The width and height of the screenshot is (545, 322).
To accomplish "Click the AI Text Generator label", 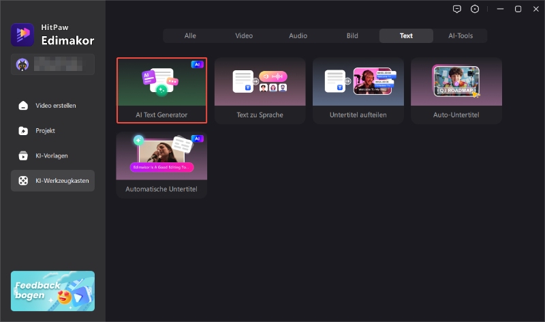I will (161, 115).
